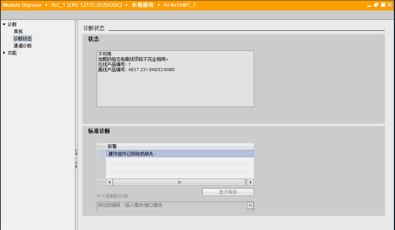Expand the 功能 tree node
395x230 pixels.
point(4,53)
